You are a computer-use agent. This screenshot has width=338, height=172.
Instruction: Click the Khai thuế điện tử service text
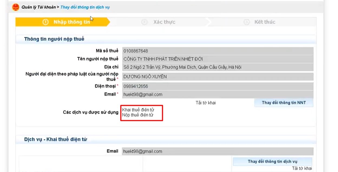coord(138,110)
